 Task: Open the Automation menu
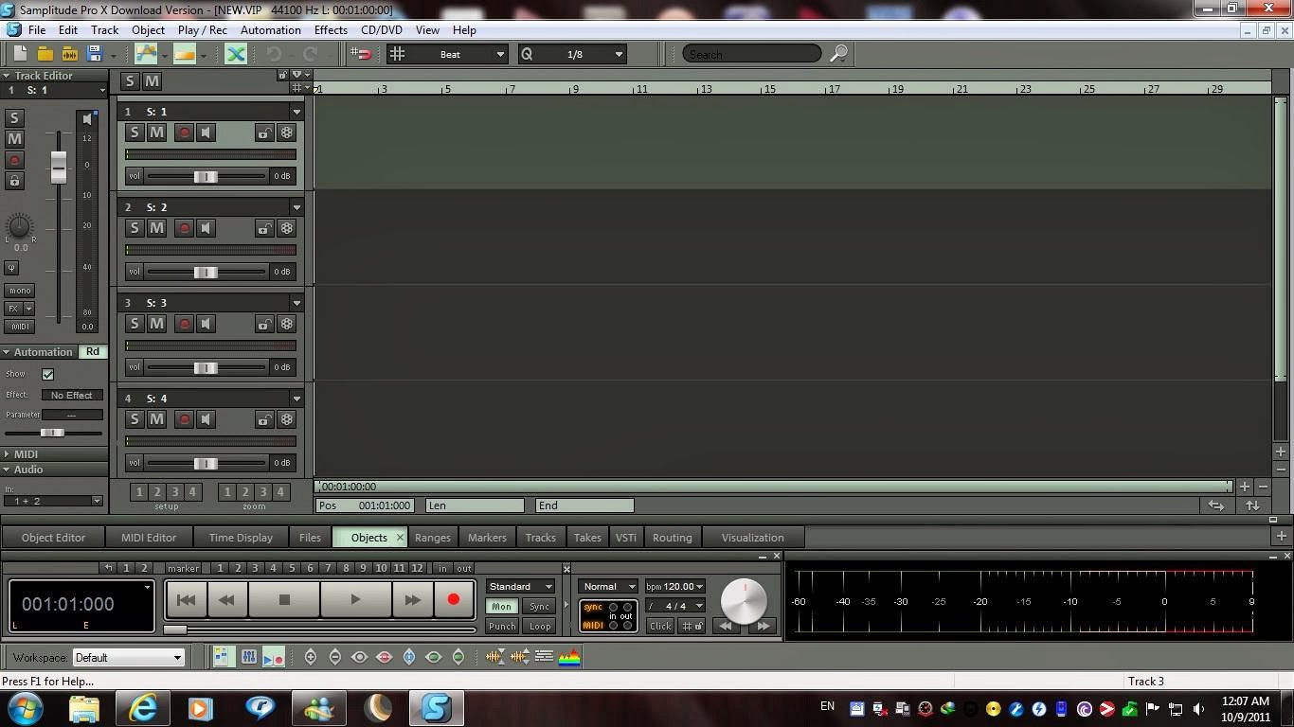270,30
